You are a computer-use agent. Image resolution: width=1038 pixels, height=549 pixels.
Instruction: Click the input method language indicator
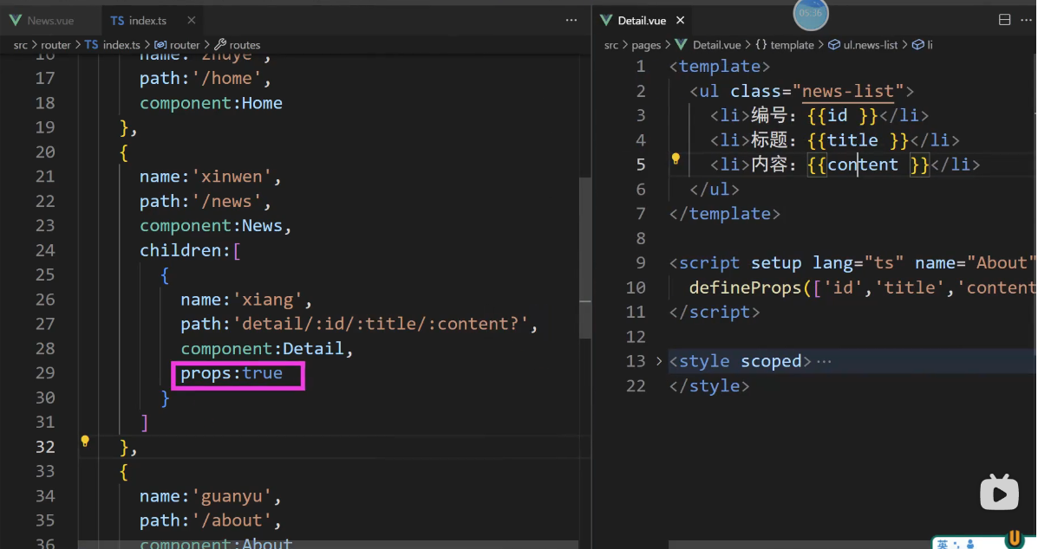[943, 544]
